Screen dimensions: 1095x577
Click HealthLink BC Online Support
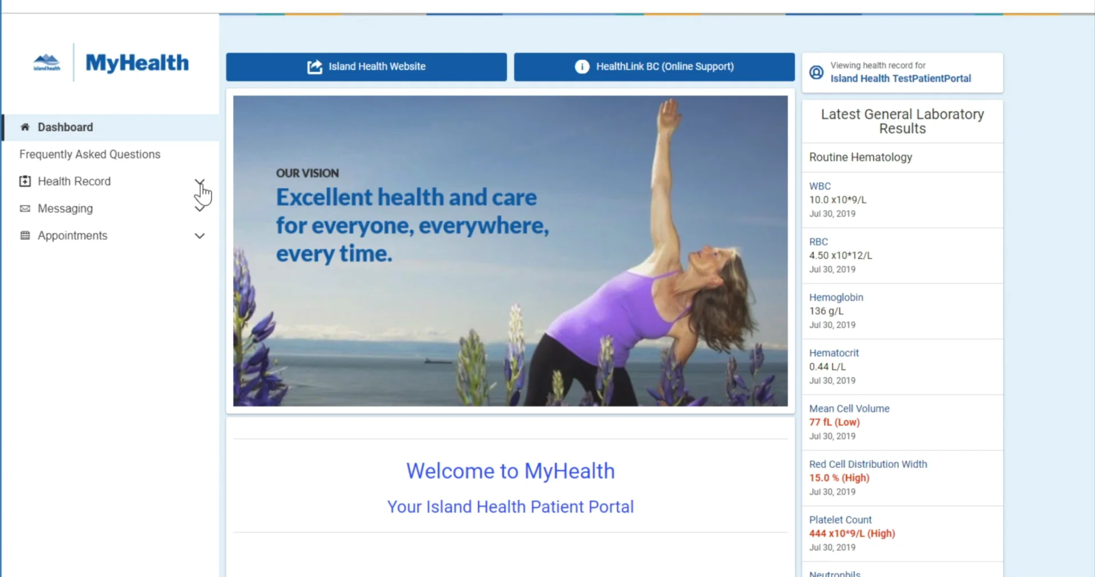(x=653, y=67)
